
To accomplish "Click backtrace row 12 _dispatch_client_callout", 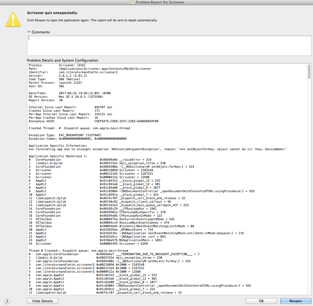I will coord(100,202).
